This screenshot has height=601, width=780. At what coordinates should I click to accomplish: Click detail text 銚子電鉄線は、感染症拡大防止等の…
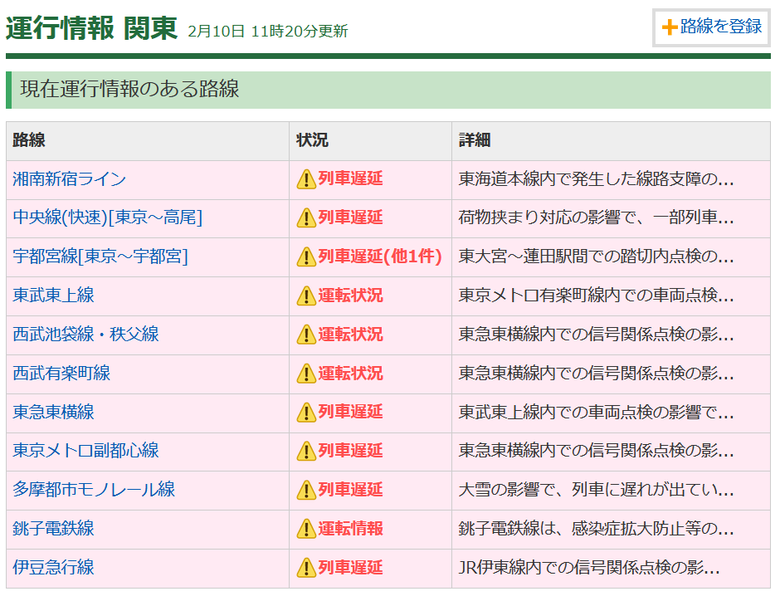[596, 528]
